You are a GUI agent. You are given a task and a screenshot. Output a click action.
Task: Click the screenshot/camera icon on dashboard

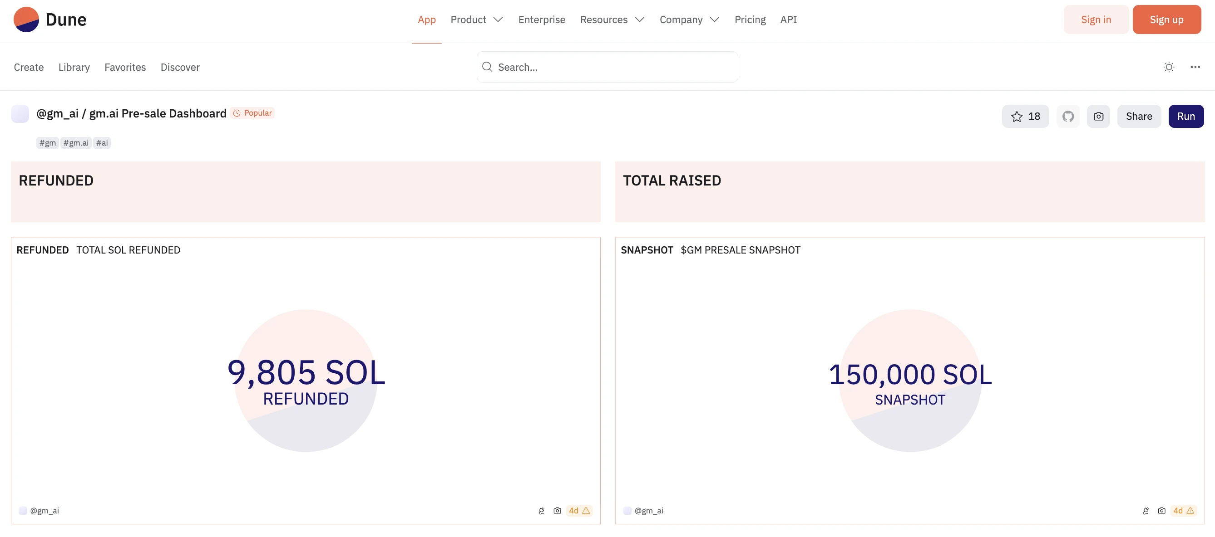coord(1099,116)
